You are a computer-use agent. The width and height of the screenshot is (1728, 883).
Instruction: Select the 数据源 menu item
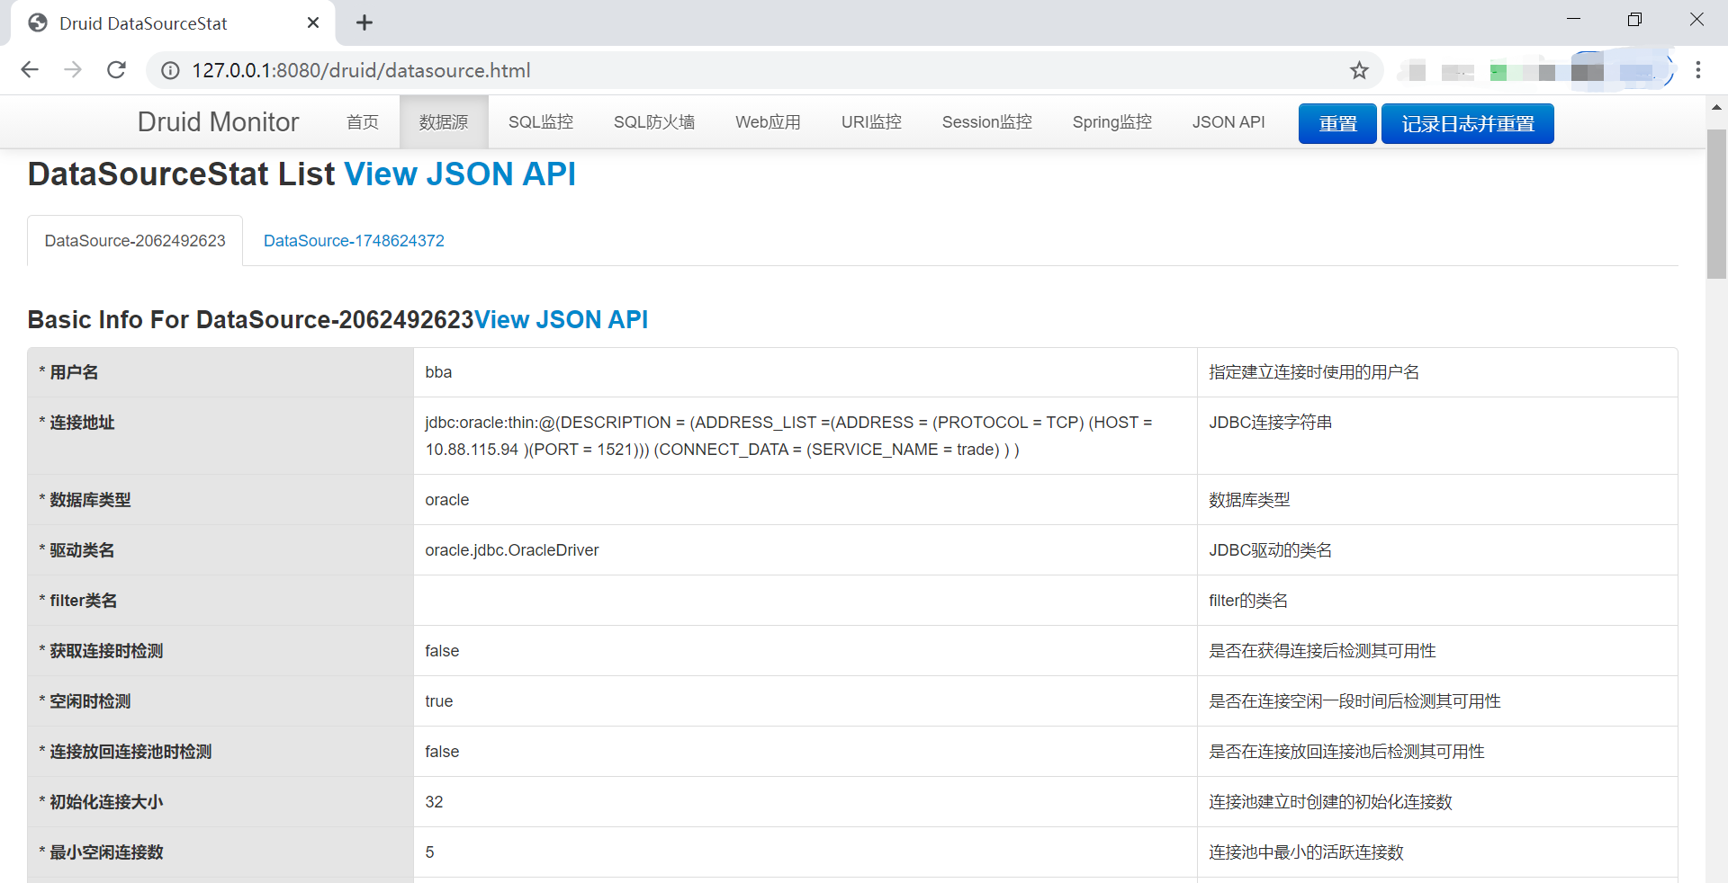[x=444, y=122]
